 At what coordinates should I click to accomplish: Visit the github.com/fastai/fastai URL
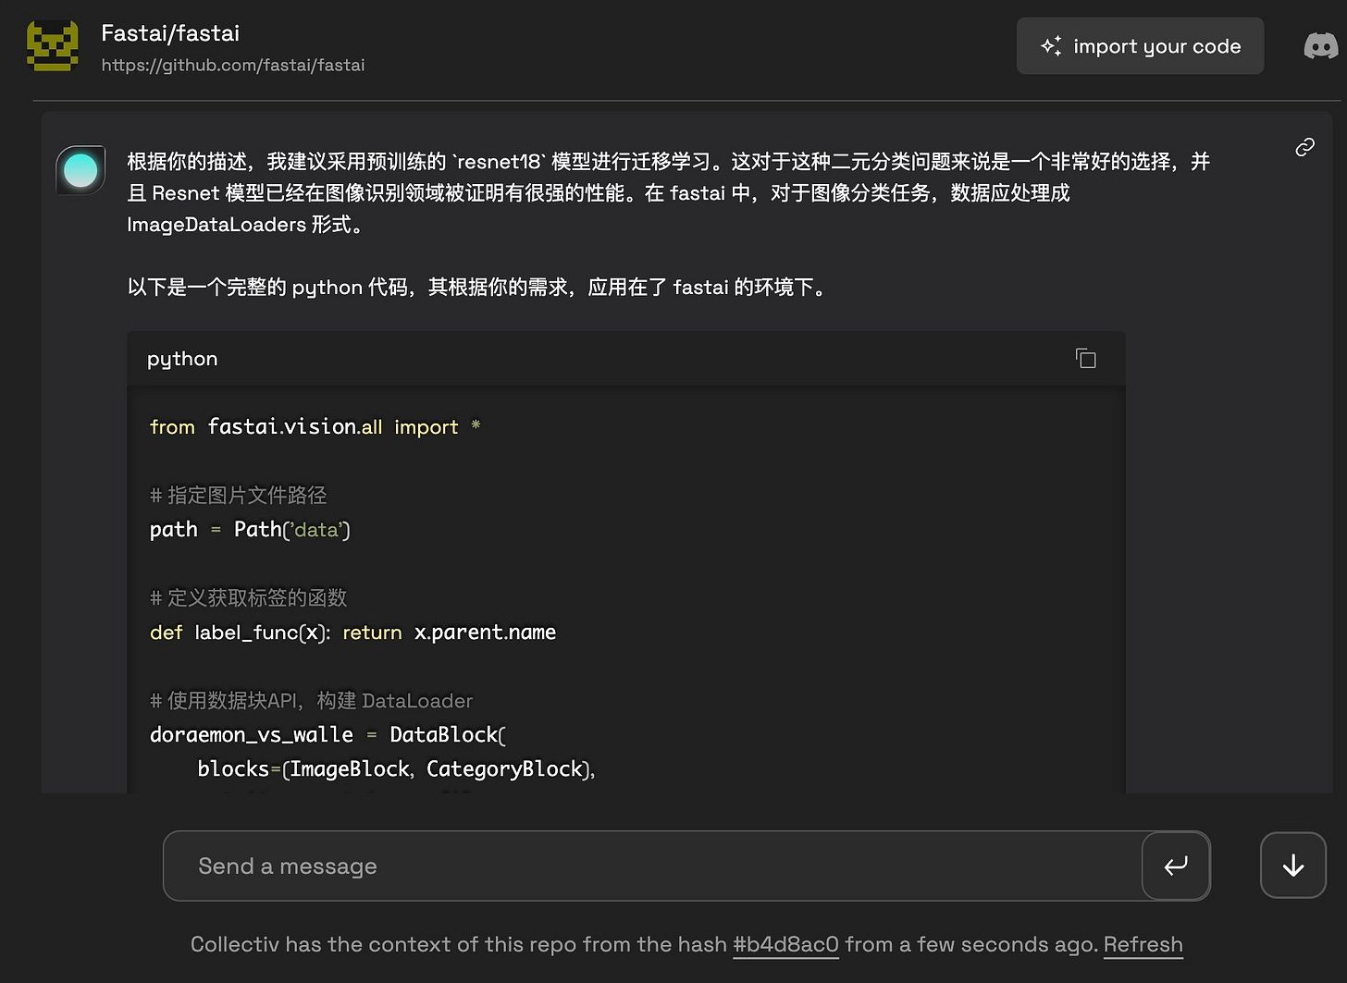pyautogui.click(x=233, y=65)
